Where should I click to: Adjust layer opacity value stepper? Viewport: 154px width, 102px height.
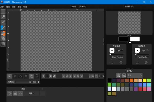click(x=39, y=82)
